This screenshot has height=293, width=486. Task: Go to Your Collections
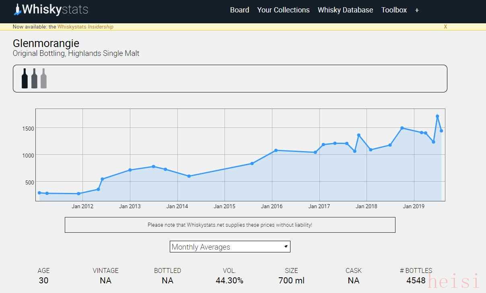283,10
